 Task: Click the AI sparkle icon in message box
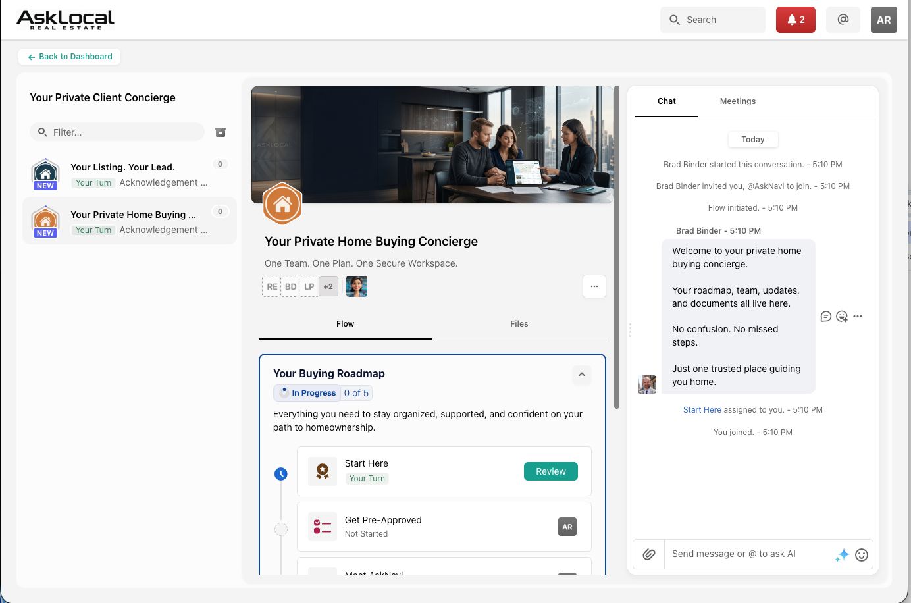point(843,555)
